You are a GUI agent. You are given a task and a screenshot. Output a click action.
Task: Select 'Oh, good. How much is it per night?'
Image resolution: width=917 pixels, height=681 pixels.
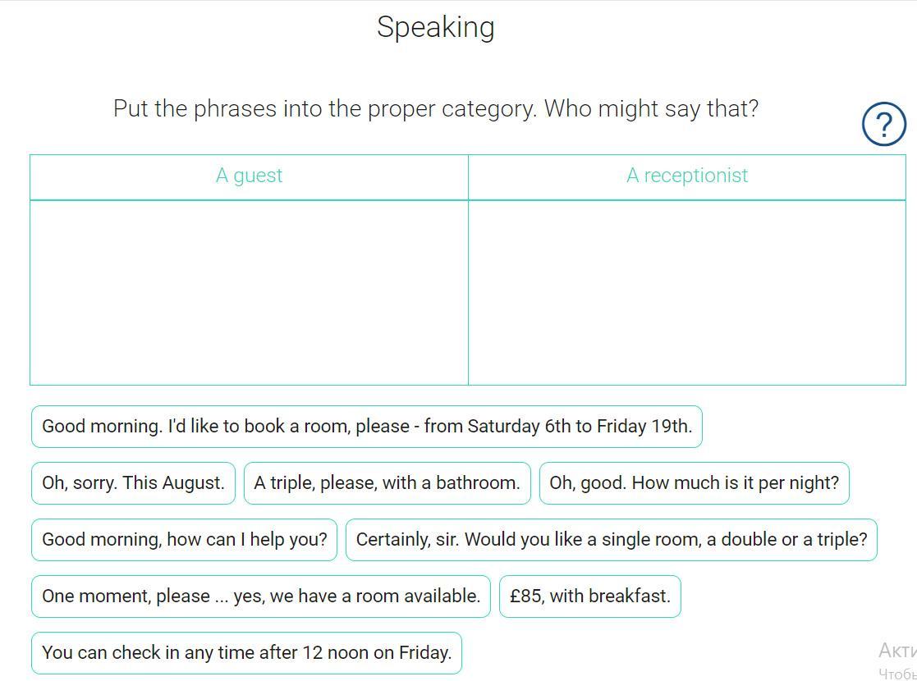click(694, 483)
